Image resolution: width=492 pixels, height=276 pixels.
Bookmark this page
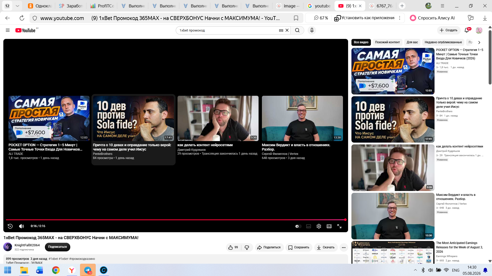[x=296, y=18]
